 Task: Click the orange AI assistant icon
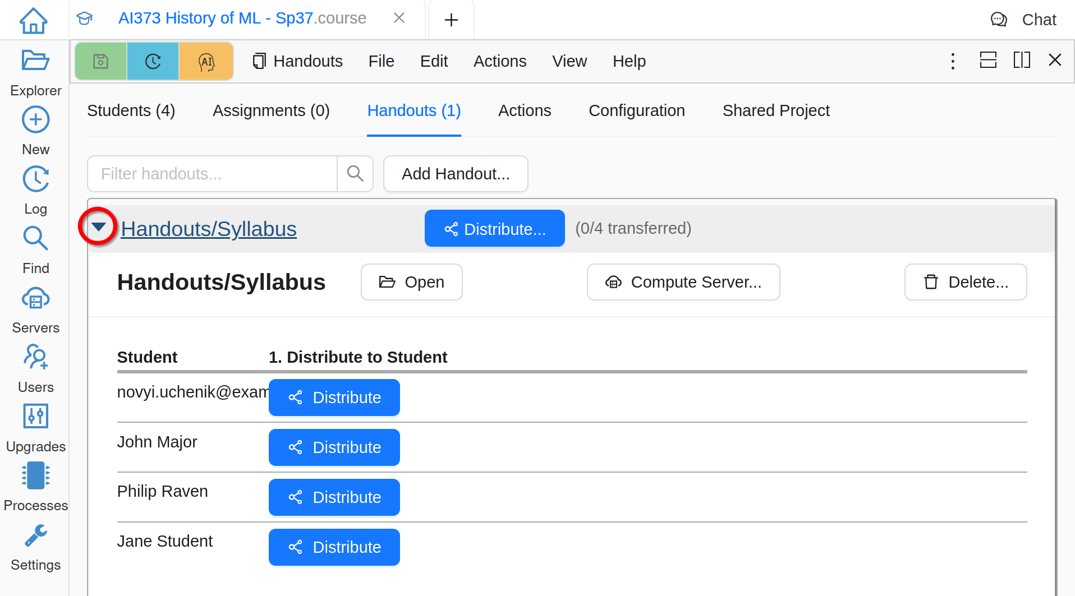click(206, 61)
